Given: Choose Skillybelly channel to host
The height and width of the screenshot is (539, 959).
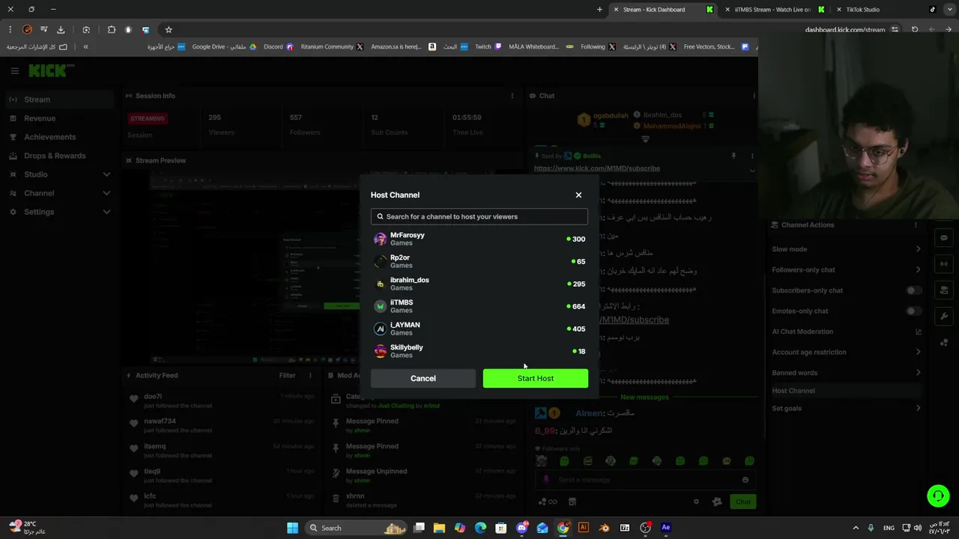Looking at the screenshot, I should click(x=479, y=351).
